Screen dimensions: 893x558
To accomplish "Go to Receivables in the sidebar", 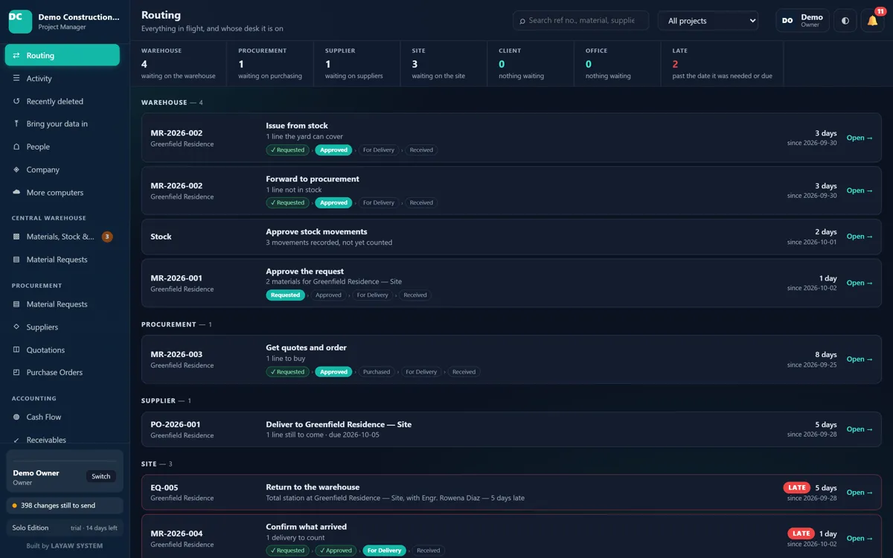I will [63, 440].
